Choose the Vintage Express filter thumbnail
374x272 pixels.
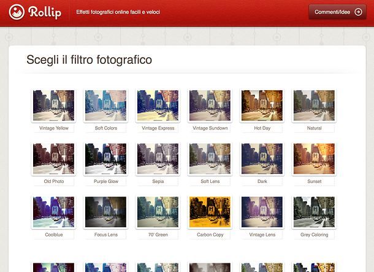click(x=158, y=106)
